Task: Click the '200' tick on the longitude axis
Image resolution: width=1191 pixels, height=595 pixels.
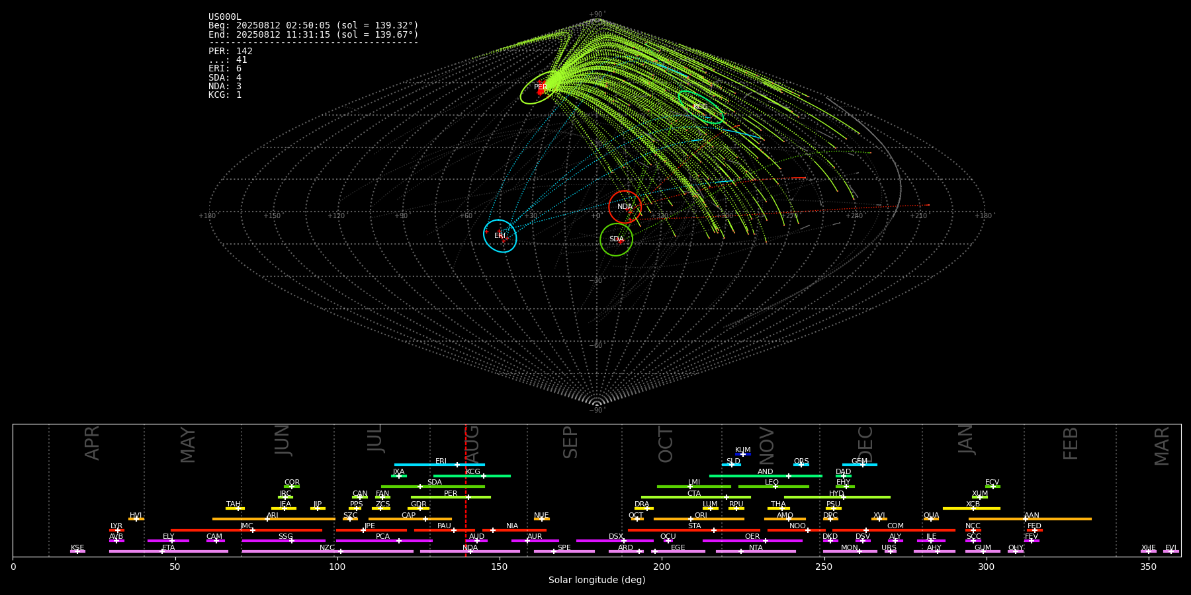Action: 662,567
